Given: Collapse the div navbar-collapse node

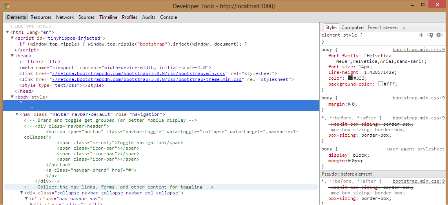Looking at the screenshot, I should pos(22,193).
